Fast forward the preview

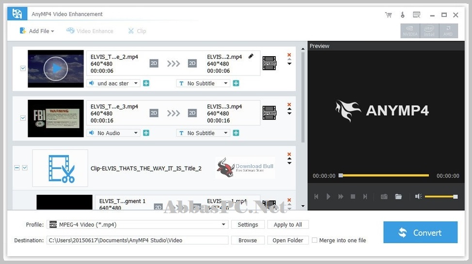click(341, 197)
